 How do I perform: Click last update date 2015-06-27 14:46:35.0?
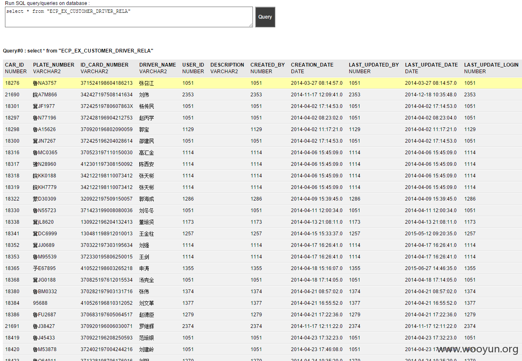click(x=431, y=268)
